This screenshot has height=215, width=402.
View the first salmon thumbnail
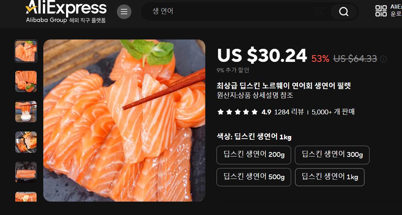pyautogui.click(x=26, y=51)
